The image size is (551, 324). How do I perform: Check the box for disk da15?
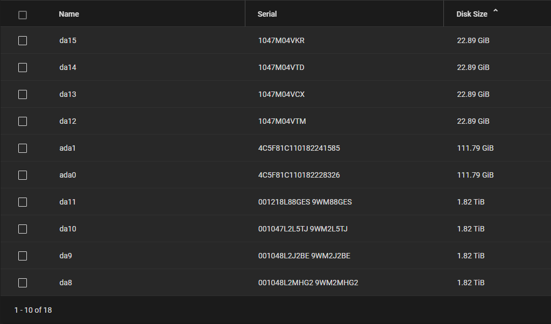pos(23,41)
